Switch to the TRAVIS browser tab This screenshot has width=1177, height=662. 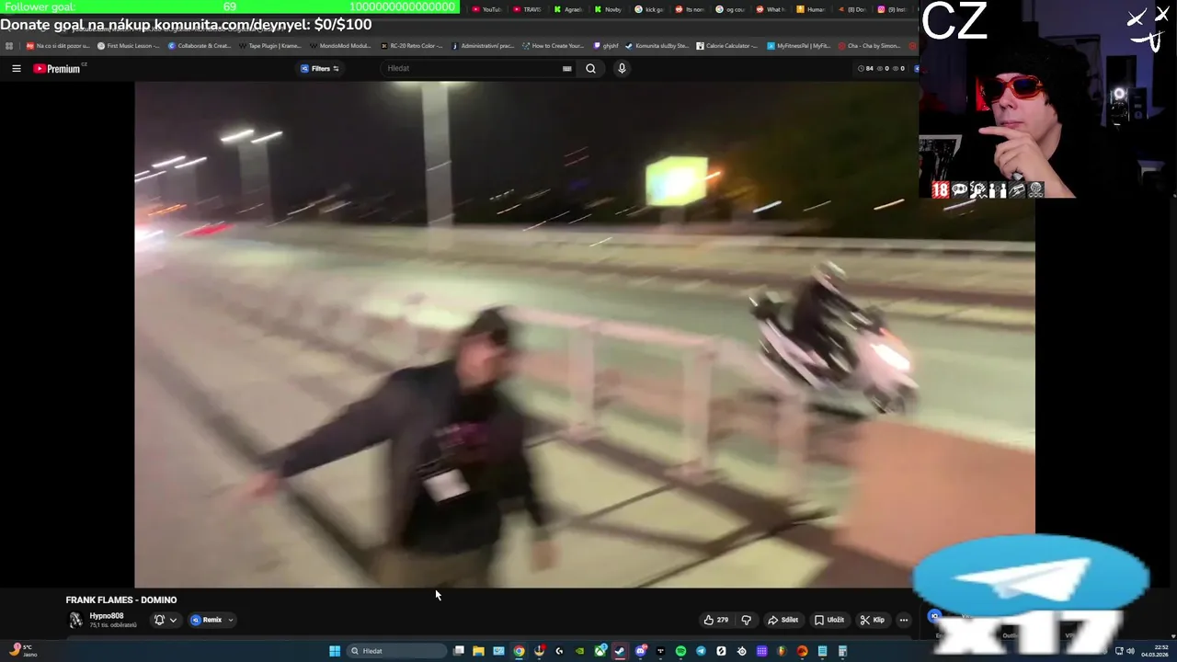click(528, 9)
